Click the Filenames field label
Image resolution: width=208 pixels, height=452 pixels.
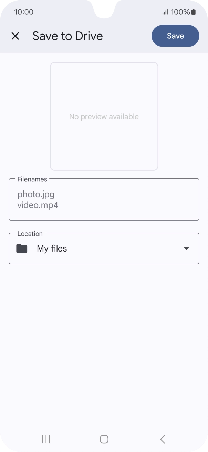(32, 179)
